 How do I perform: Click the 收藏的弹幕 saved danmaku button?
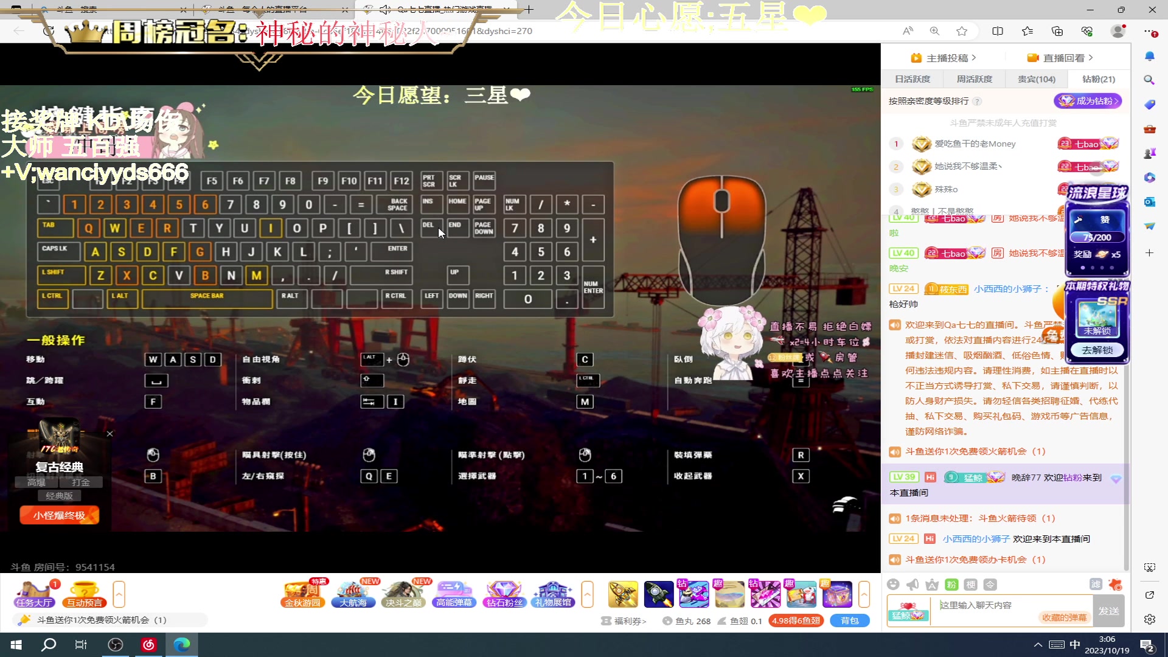coord(1064,617)
